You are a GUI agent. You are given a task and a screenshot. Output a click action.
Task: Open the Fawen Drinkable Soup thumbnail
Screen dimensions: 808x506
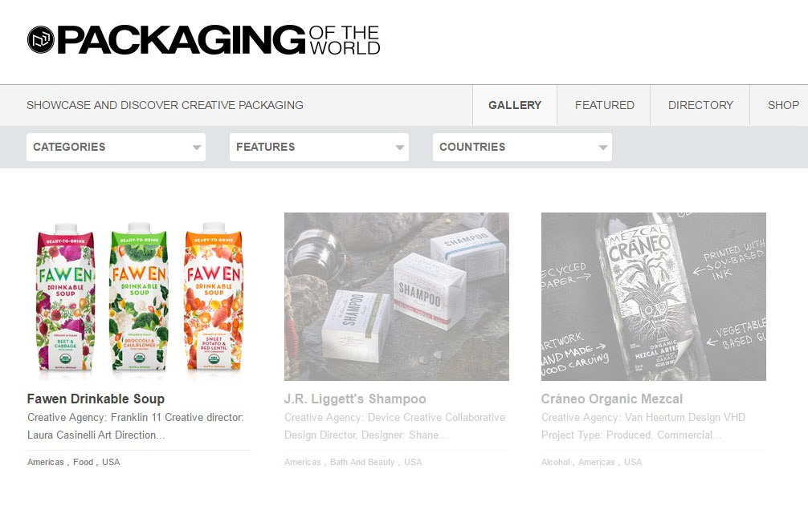[140, 297]
